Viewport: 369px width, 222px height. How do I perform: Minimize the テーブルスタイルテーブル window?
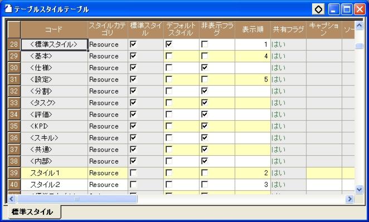(x=334, y=9)
